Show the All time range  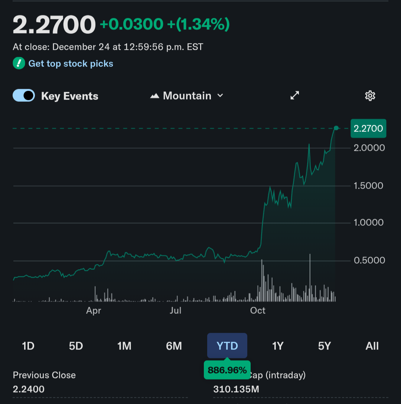[372, 346]
